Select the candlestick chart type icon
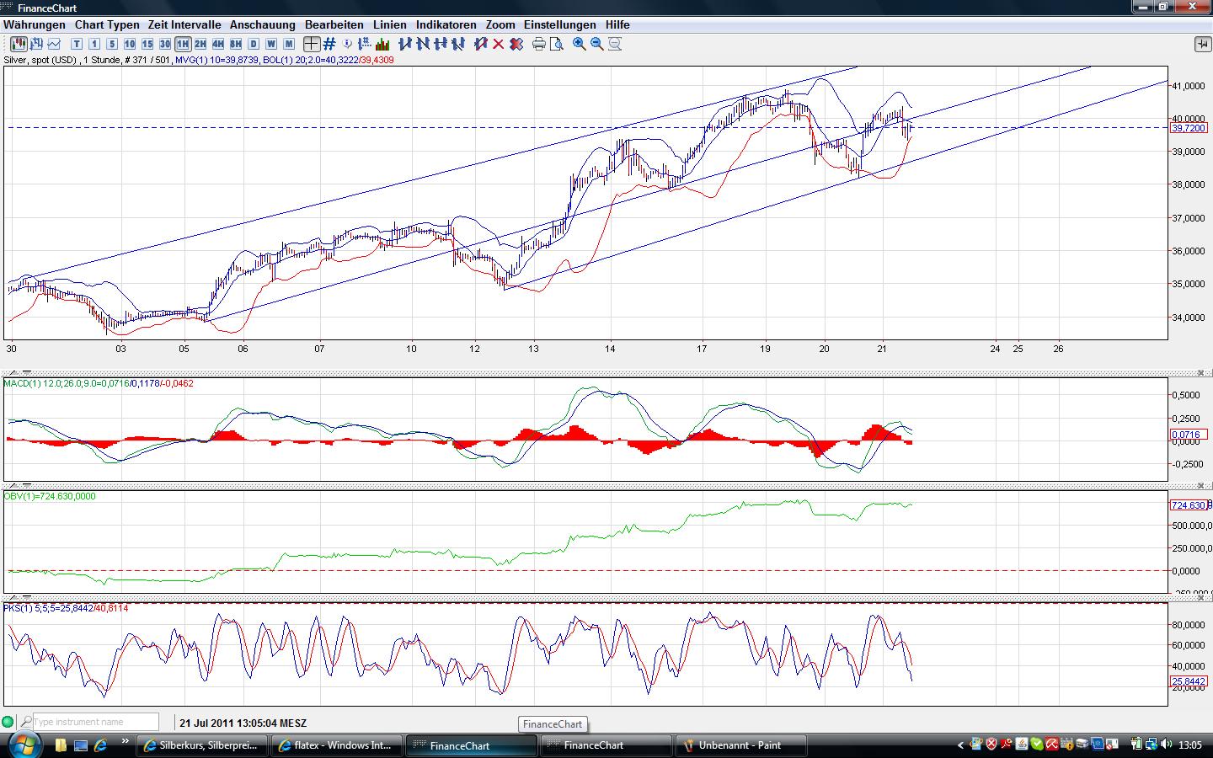Viewport: 1213px width, 758px height. 19,44
